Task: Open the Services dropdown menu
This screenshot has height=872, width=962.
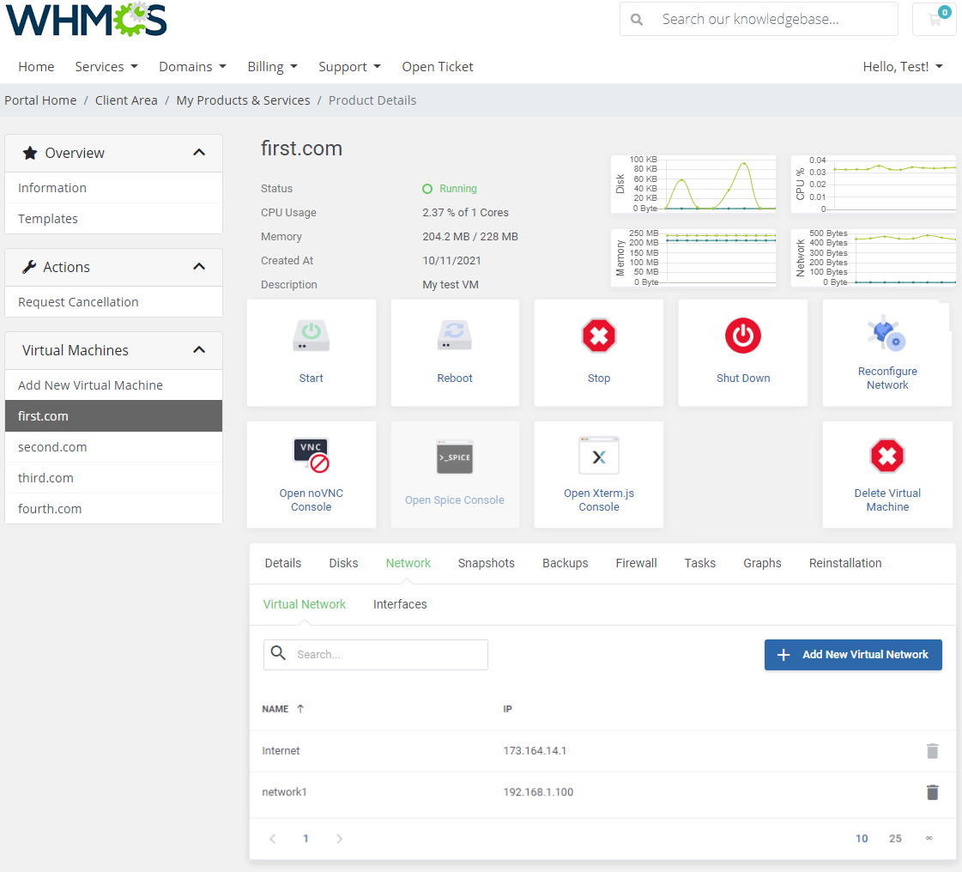Action: pos(106,67)
